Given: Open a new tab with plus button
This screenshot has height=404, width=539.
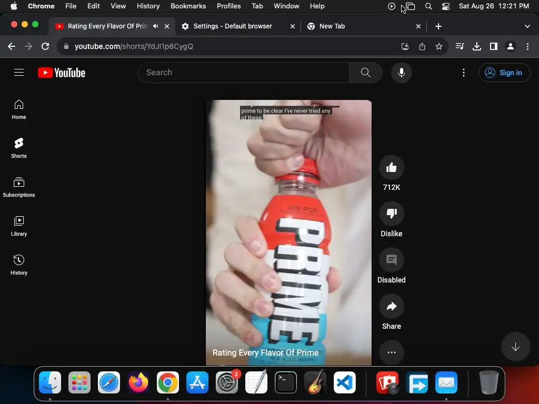Looking at the screenshot, I should tap(438, 26).
